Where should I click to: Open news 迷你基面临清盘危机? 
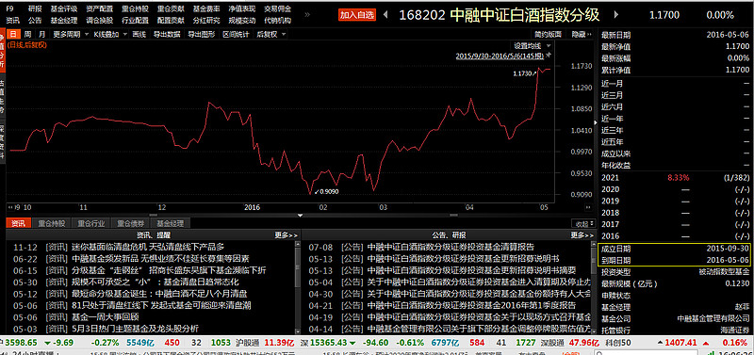click(x=148, y=248)
